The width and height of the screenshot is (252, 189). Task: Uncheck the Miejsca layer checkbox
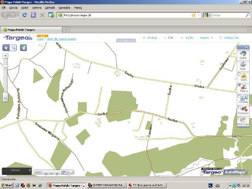coord(239,85)
